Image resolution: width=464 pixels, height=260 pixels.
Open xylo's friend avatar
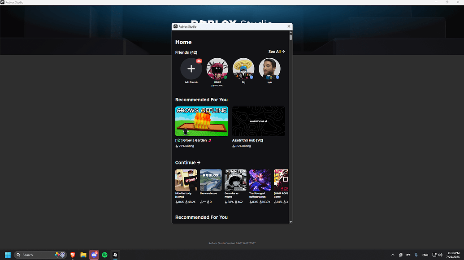point(269,69)
